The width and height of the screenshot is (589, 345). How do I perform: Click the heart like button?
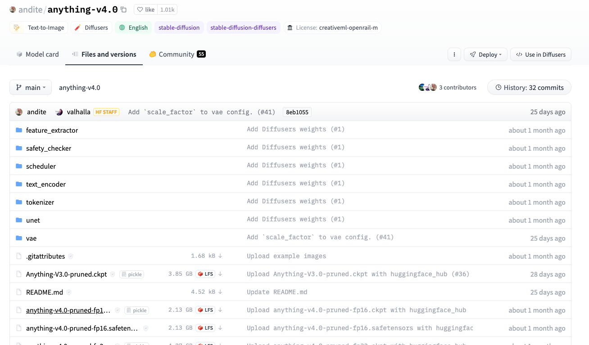coord(145,9)
